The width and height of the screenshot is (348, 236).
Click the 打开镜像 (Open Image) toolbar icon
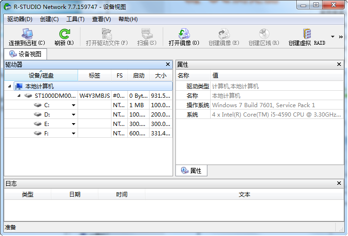coord(184,34)
